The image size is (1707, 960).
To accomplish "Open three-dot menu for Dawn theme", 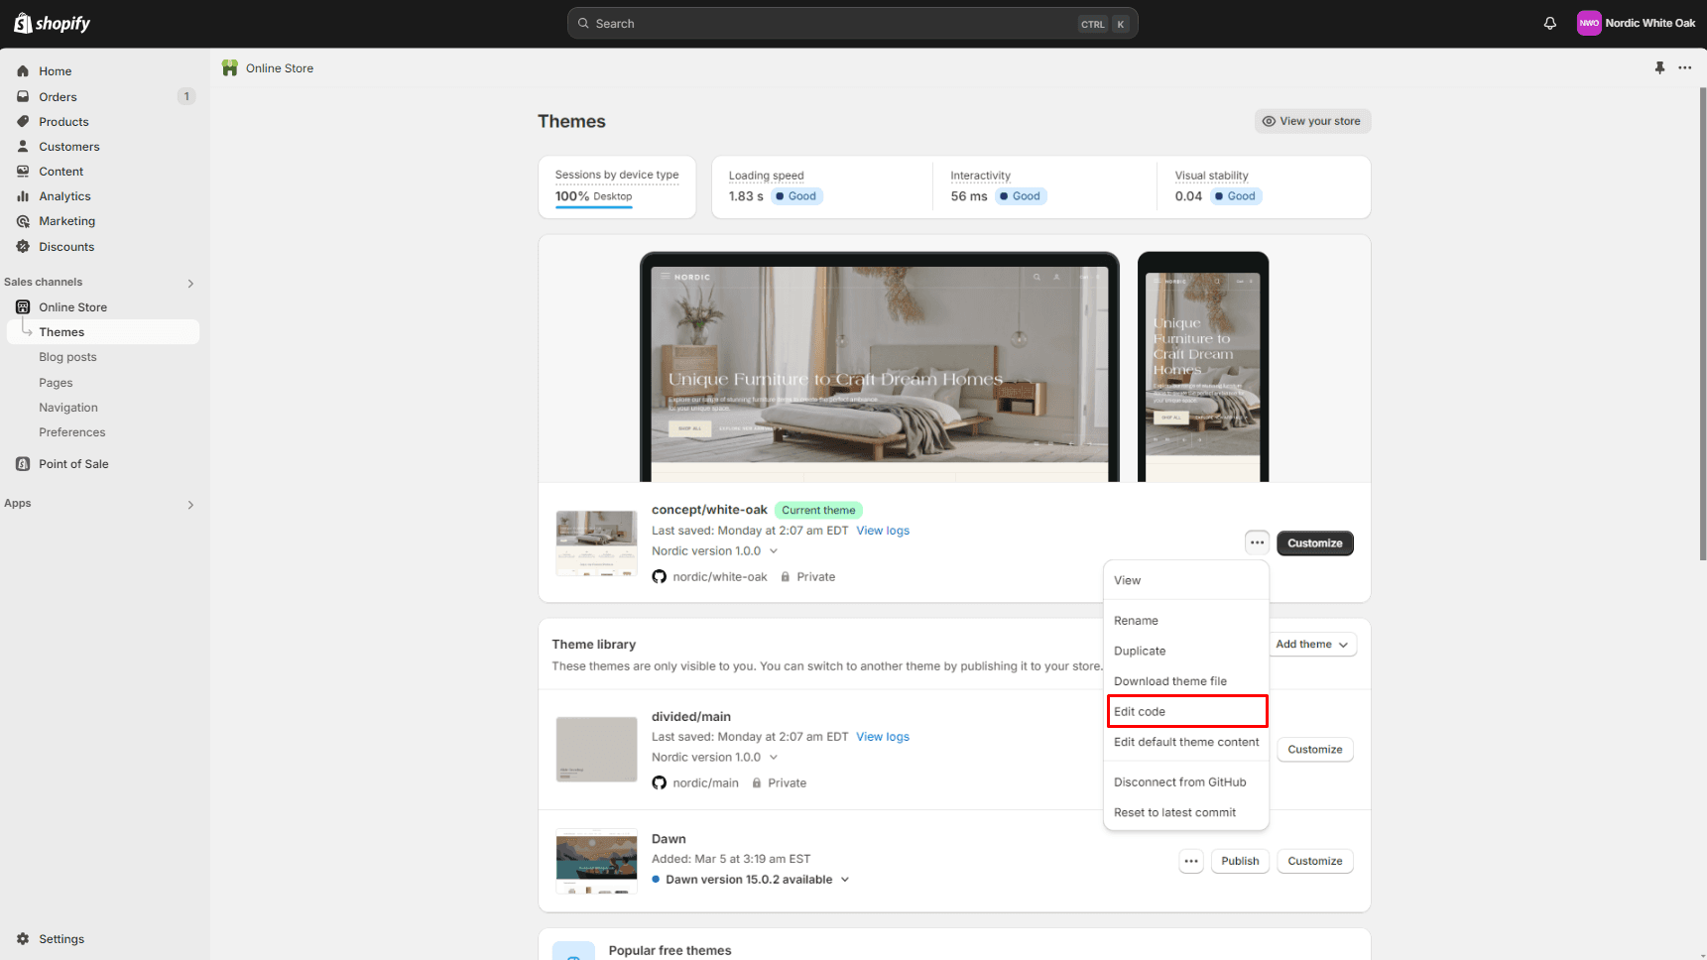I will point(1190,861).
